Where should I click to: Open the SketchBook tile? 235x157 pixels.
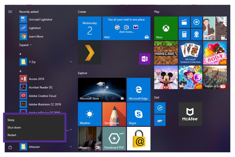click(114, 114)
